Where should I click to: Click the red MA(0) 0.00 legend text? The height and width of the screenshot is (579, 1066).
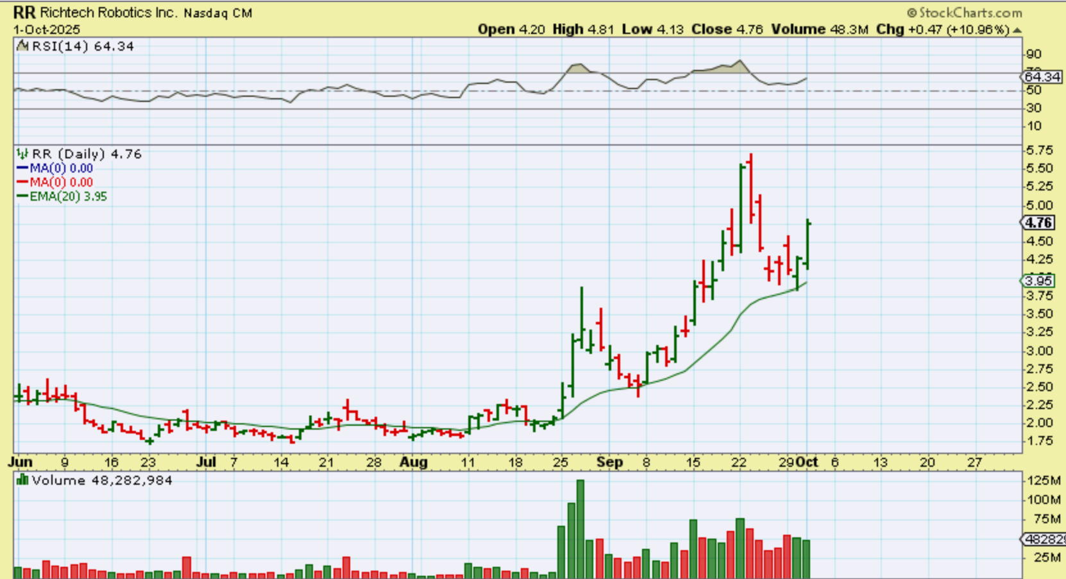pos(61,183)
